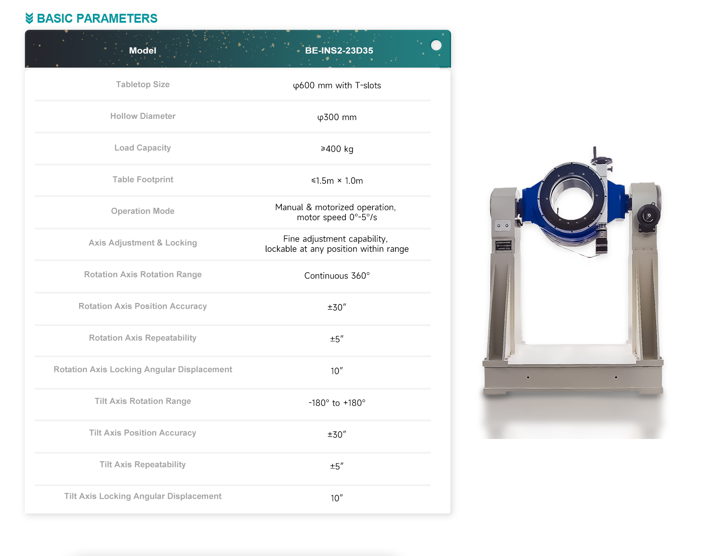Click the -180° to +180° range value

(337, 403)
